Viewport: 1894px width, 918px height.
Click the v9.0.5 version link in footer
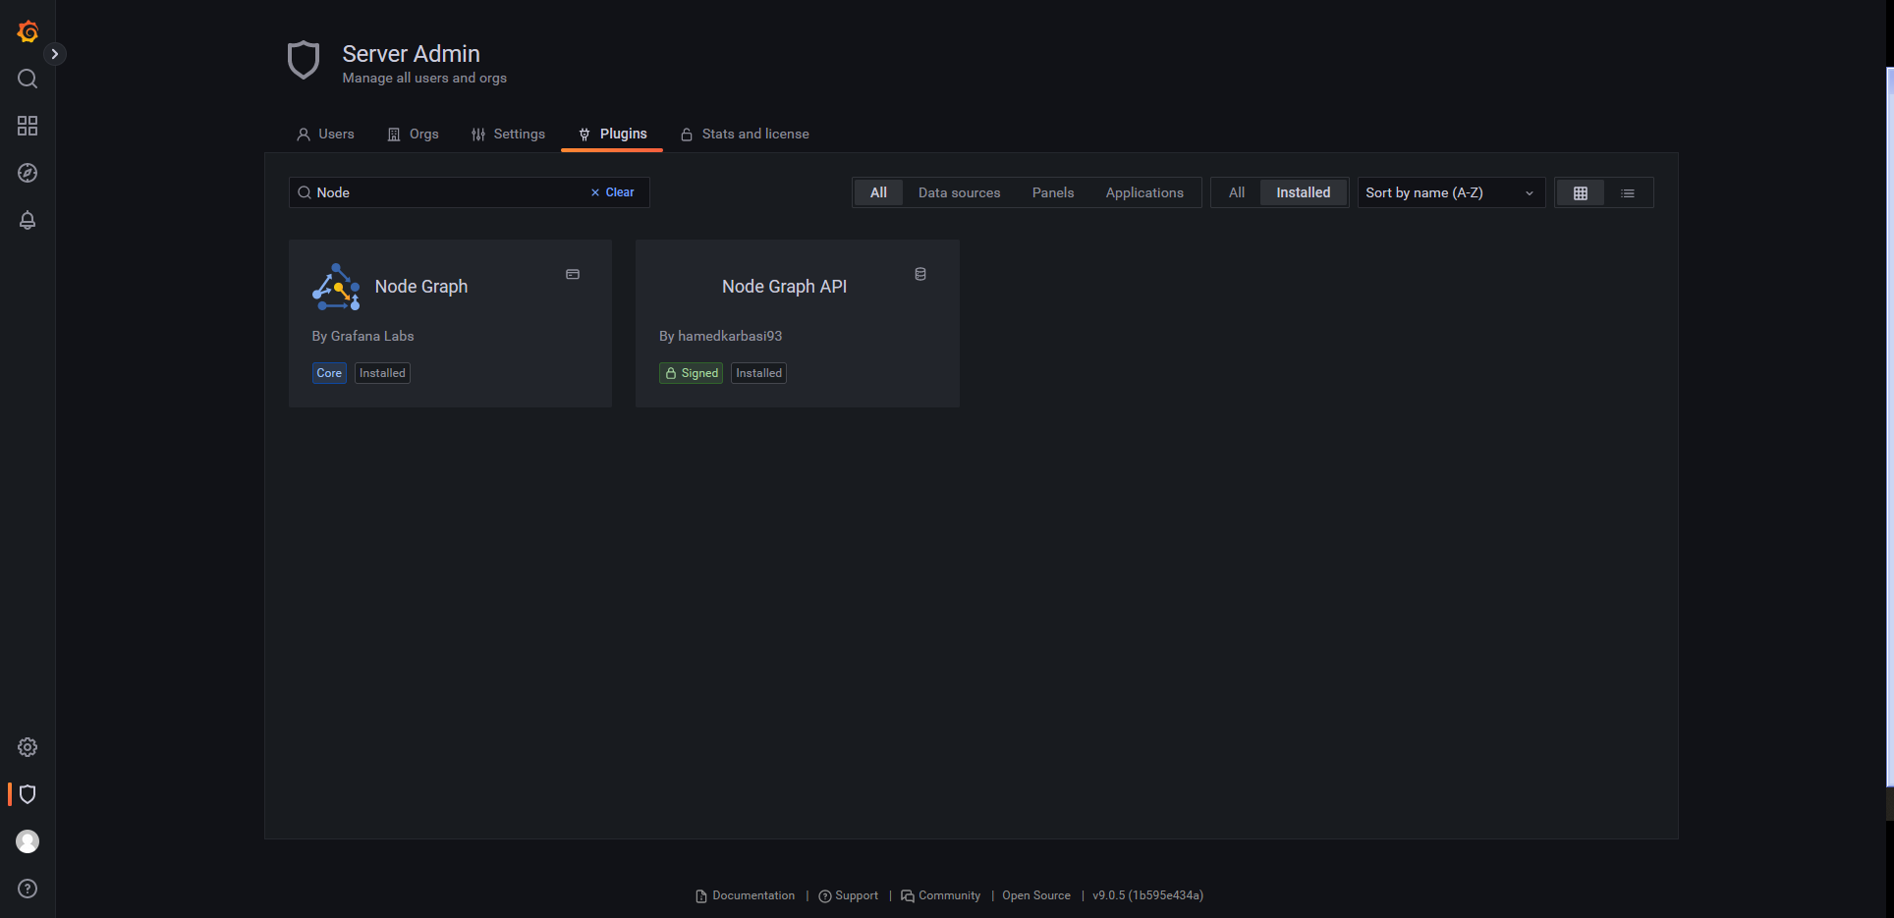pyautogui.click(x=1147, y=895)
